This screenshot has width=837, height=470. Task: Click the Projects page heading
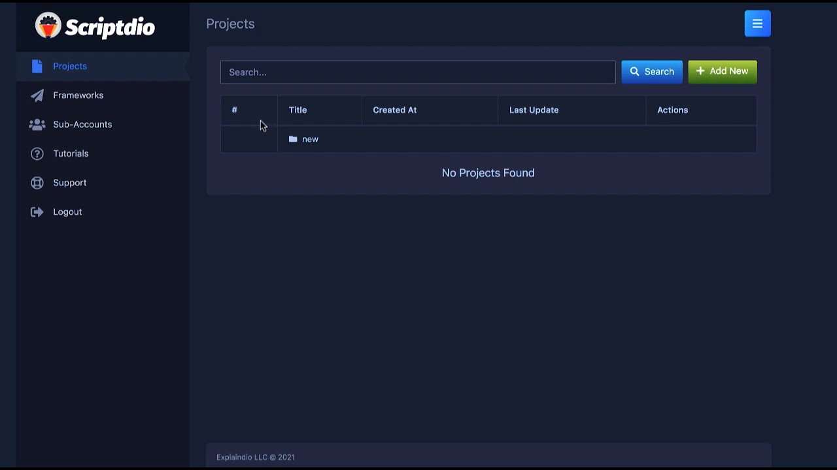pos(230,23)
